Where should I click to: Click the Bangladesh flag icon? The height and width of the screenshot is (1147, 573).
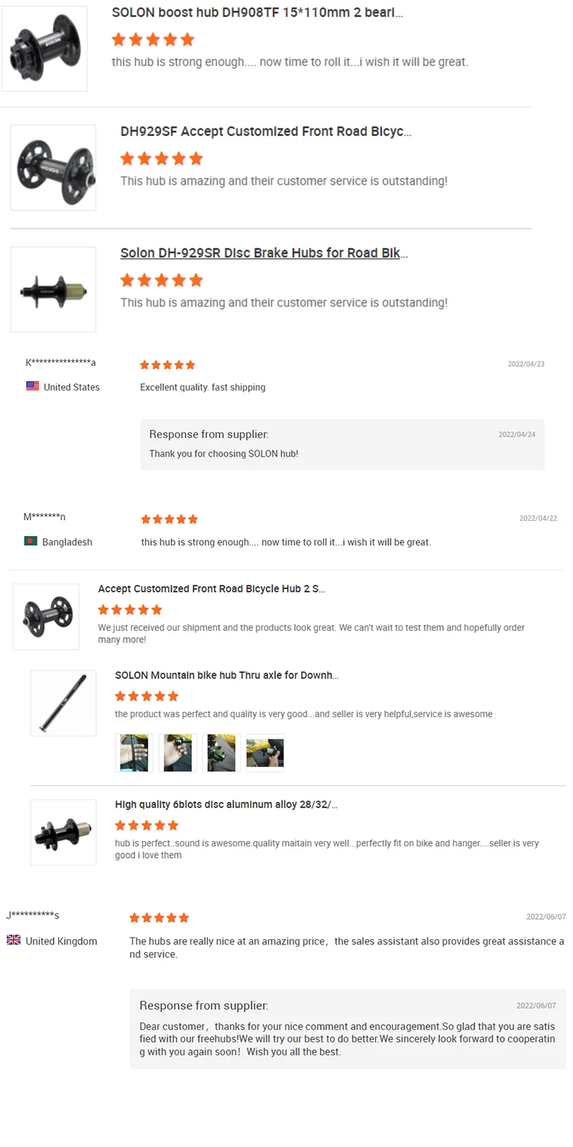click(31, 541)
